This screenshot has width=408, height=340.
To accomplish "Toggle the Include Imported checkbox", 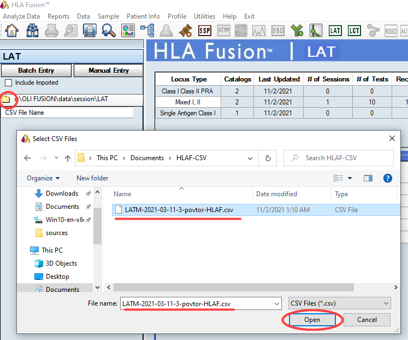I will (x=9, y=83).
